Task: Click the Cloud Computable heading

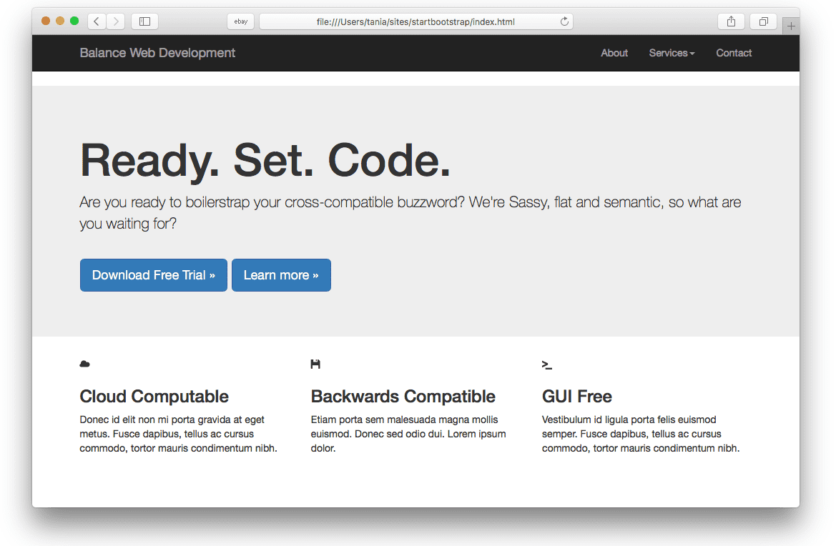Action: coord(154,397)
